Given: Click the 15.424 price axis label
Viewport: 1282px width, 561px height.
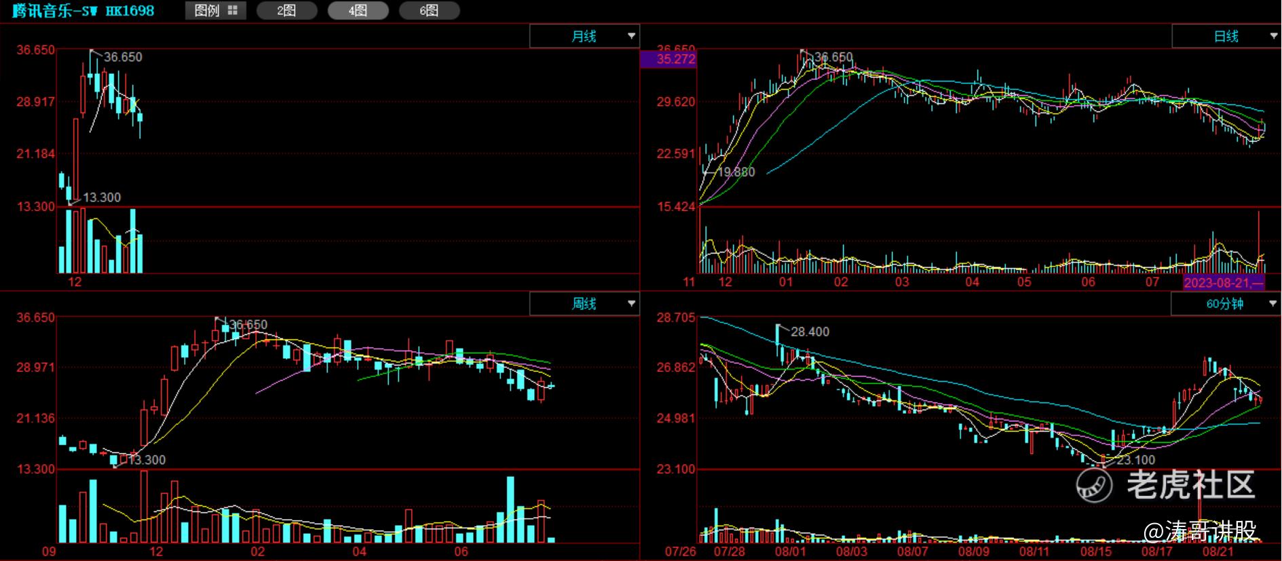Looking at the screenshot, I should [x=676, y=207].
